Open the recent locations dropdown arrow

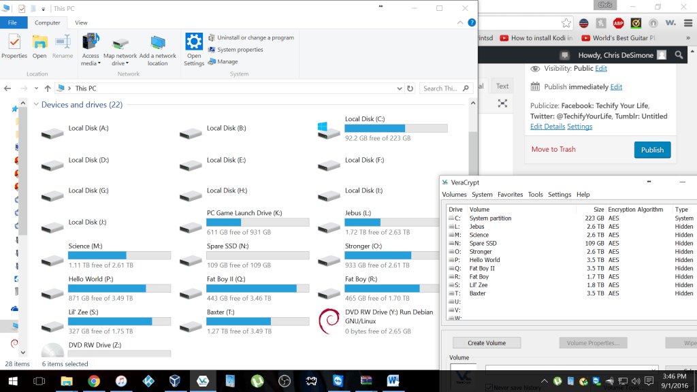(36, 88)
